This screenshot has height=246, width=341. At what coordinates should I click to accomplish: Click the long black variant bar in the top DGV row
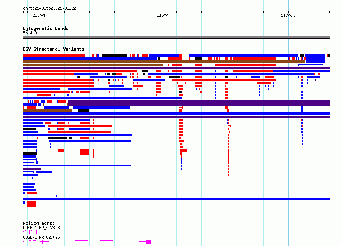click(115, 55)
